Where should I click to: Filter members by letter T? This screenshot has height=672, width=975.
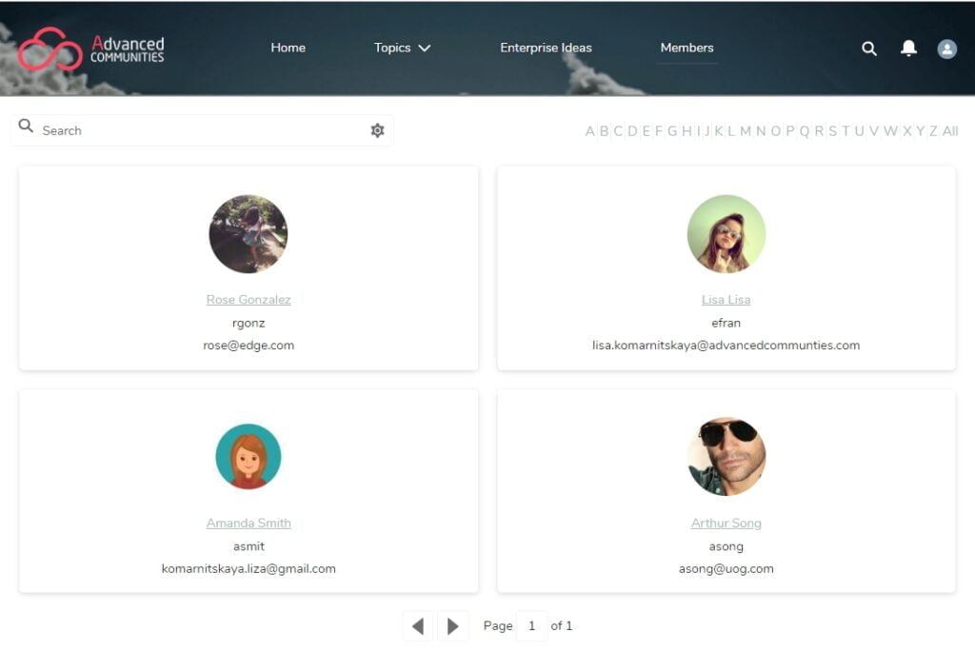[846, 131]
